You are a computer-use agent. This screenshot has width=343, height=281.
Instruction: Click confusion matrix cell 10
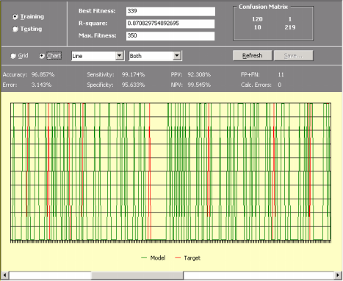pyautogui.click(x=257, y=27)
